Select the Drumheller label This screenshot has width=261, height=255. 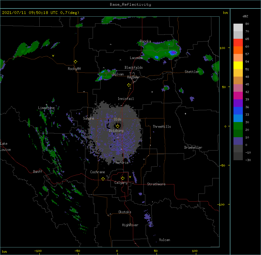(x=193, y=147)
